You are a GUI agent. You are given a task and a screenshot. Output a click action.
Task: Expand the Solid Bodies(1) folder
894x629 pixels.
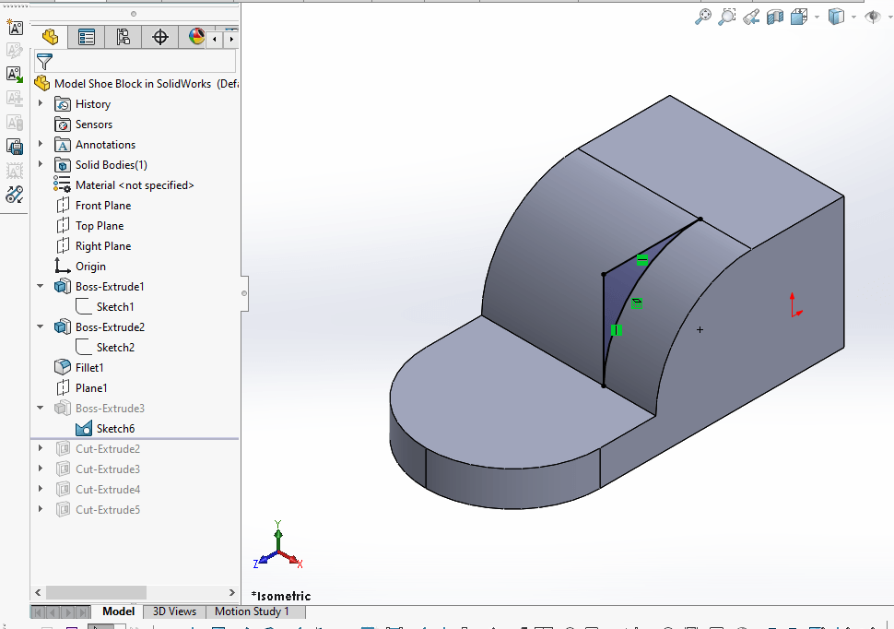click(41, 165)
